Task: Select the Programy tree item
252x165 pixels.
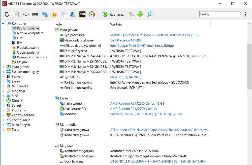Action: pyautogui.click(x=19, y=110)
